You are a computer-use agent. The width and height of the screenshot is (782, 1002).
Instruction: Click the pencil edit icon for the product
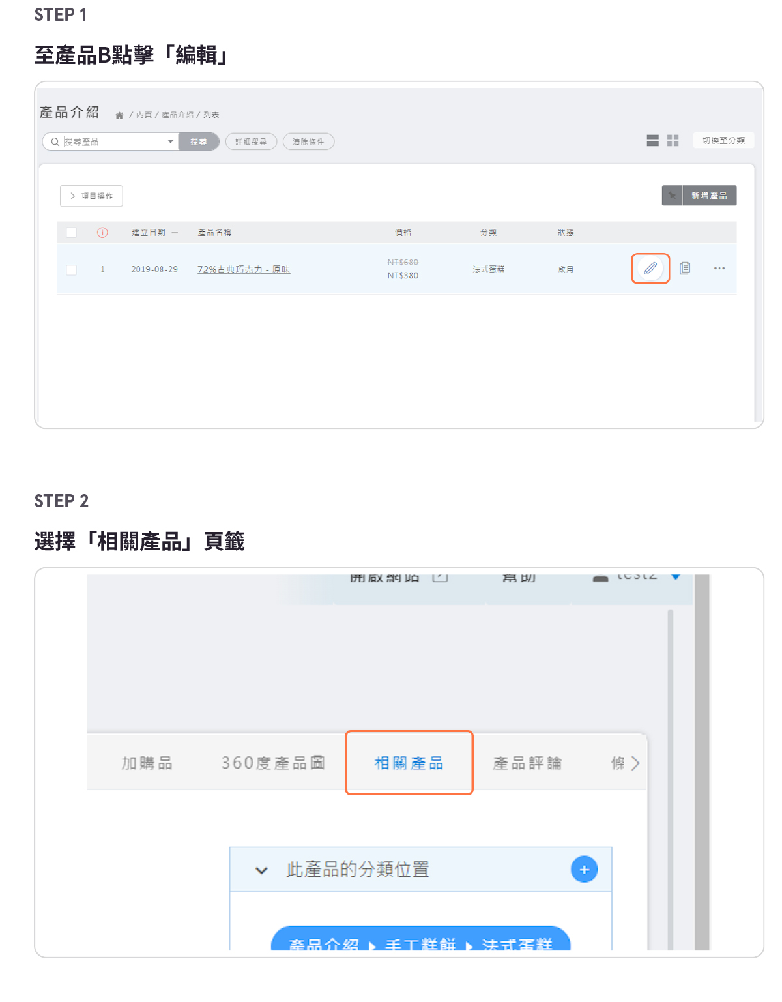pyautogui.click(x=650, y=269)
